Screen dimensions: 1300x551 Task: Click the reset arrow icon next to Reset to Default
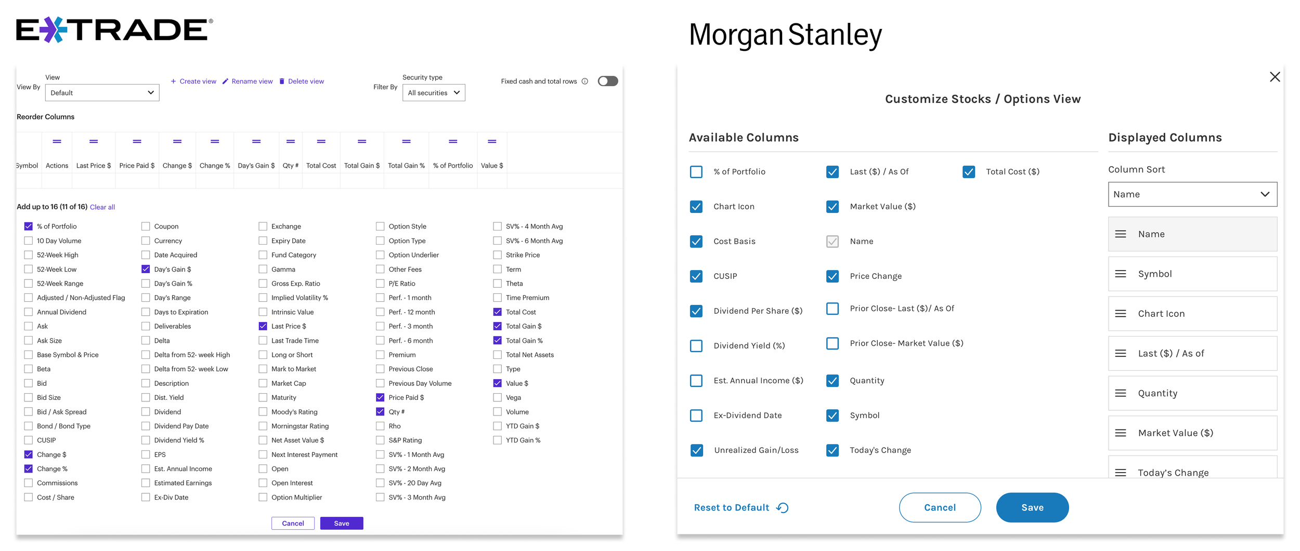783,508
